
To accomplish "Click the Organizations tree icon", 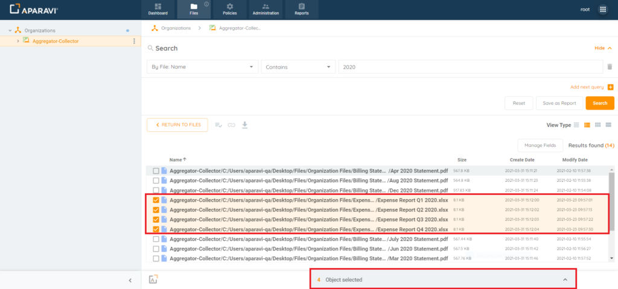I will click(18, 30).
